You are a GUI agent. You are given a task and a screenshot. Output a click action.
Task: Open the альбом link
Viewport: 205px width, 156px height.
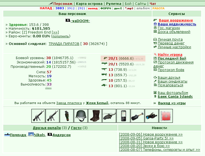pos(143,8)
